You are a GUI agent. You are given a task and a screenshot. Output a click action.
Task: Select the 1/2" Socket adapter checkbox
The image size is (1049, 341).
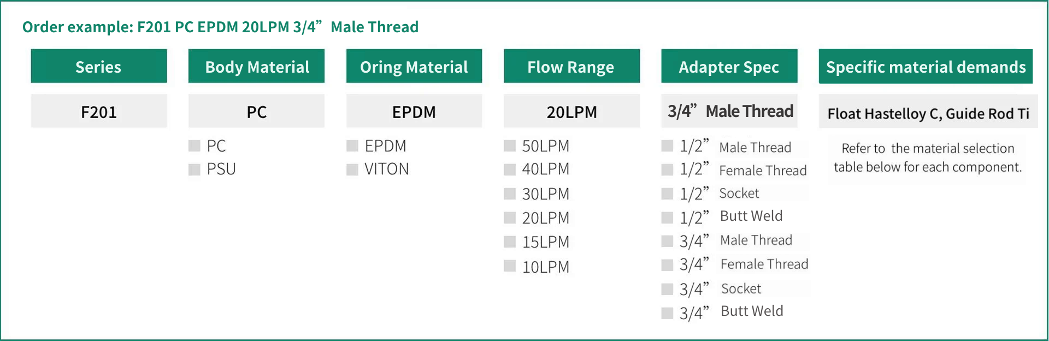pos(667,193)
